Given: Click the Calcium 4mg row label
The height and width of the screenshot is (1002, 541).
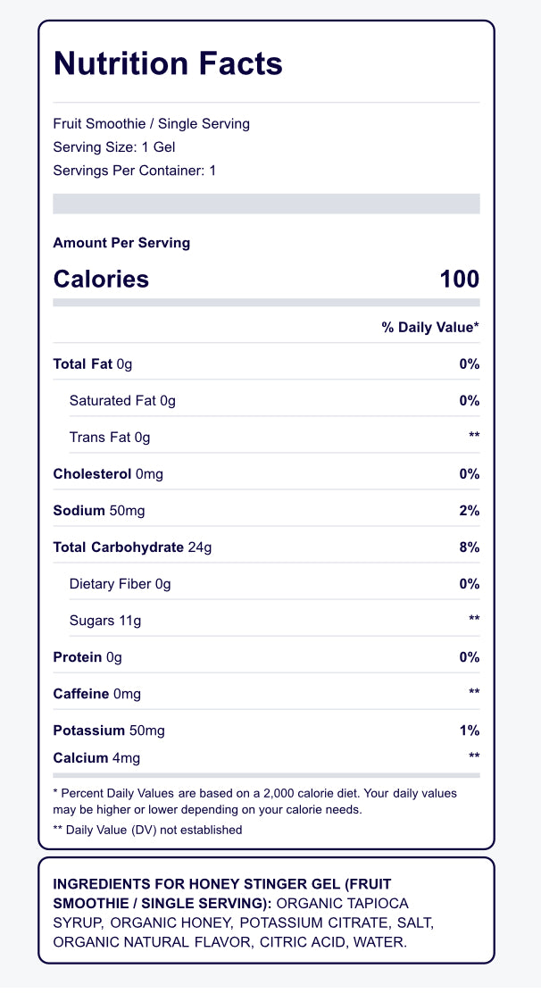Looking at the screenshot, I should tap(96, 758).
